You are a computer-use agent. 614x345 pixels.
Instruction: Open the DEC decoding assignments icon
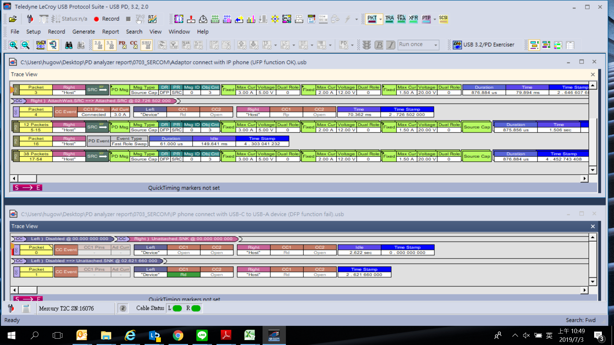click(41, 45)
